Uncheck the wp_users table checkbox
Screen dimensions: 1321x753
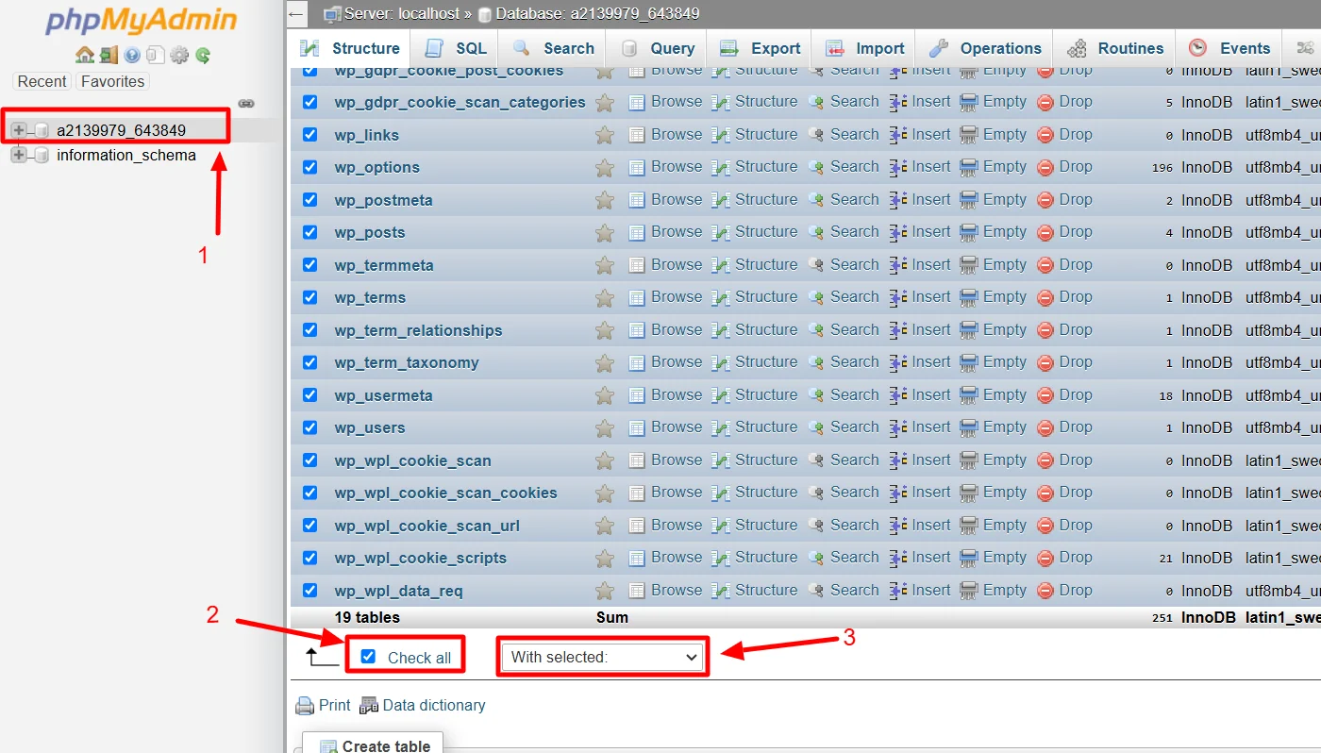click(x=309, y=427)
